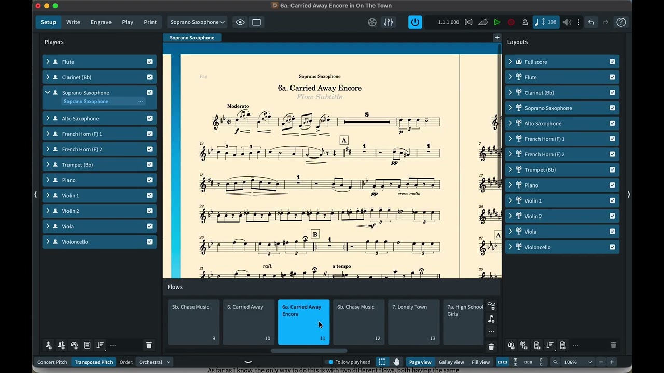Switch to Write mode
Screen dimensions: 664x373
tap(73, 22)
